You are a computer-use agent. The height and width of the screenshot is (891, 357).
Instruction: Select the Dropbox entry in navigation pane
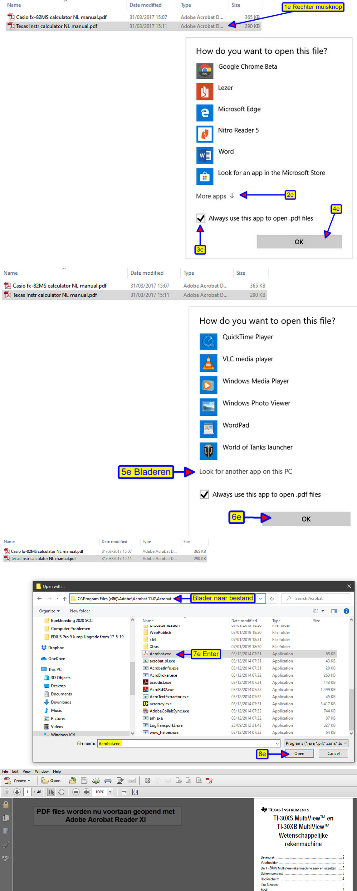pos(52,648)
